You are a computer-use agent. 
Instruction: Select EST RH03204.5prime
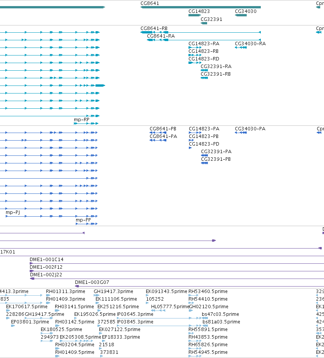pyautogui.click(x=75, y=345)
